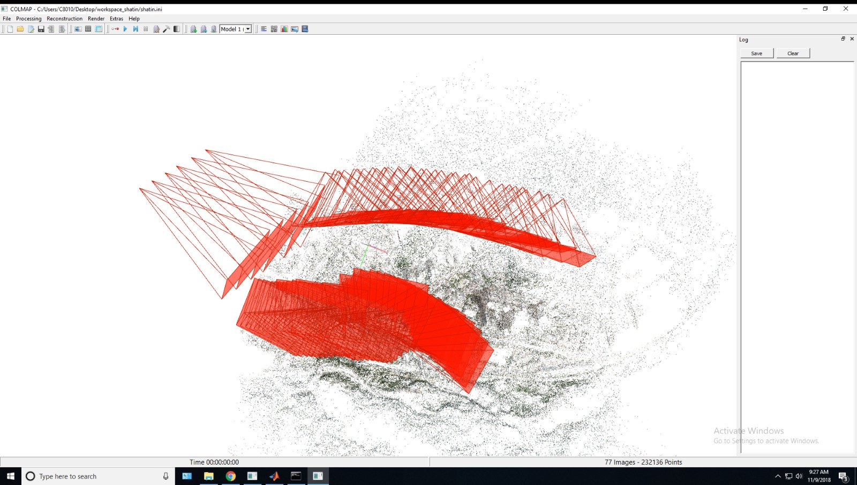Screen dimensions: 857x485
Task: Select the Model 1 combo box
Action: tap(231, 29)
